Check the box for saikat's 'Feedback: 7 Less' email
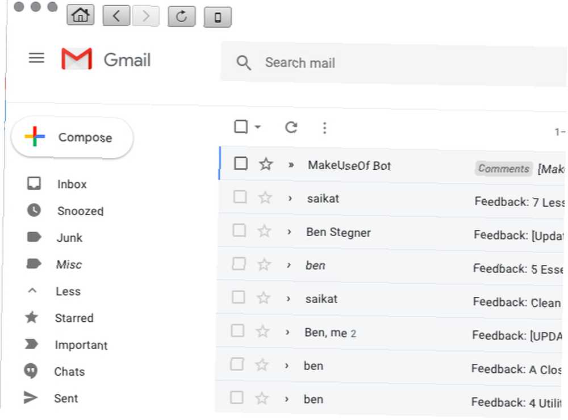The width and height of the screenshot is (568, 420). 240,197
